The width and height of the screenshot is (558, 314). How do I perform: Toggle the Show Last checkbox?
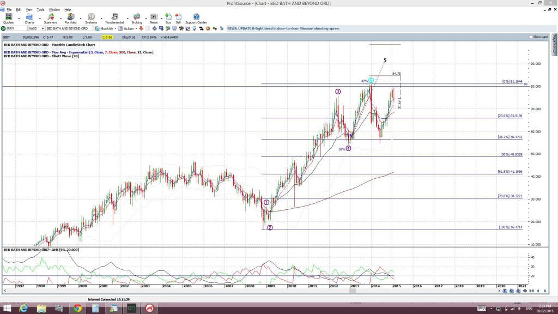(531, 37)
